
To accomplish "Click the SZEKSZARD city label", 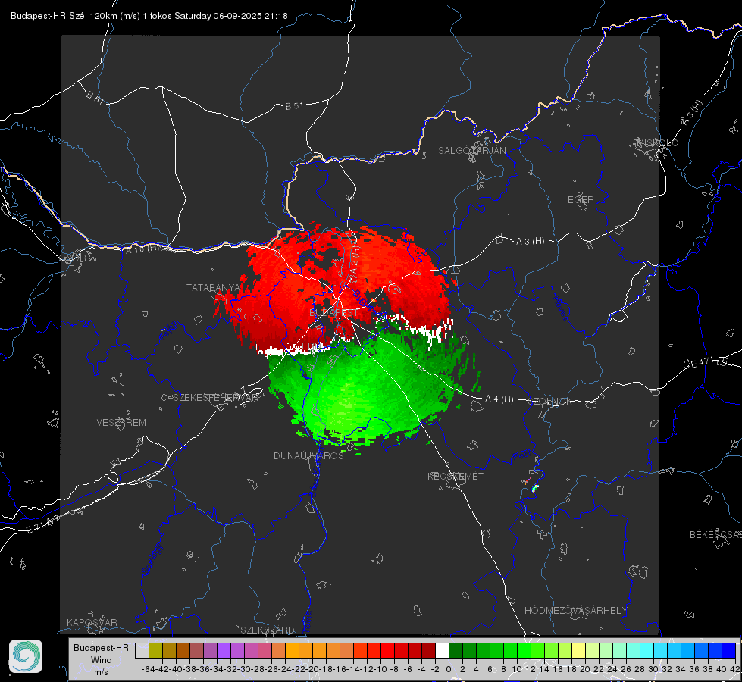I will 268,630.
